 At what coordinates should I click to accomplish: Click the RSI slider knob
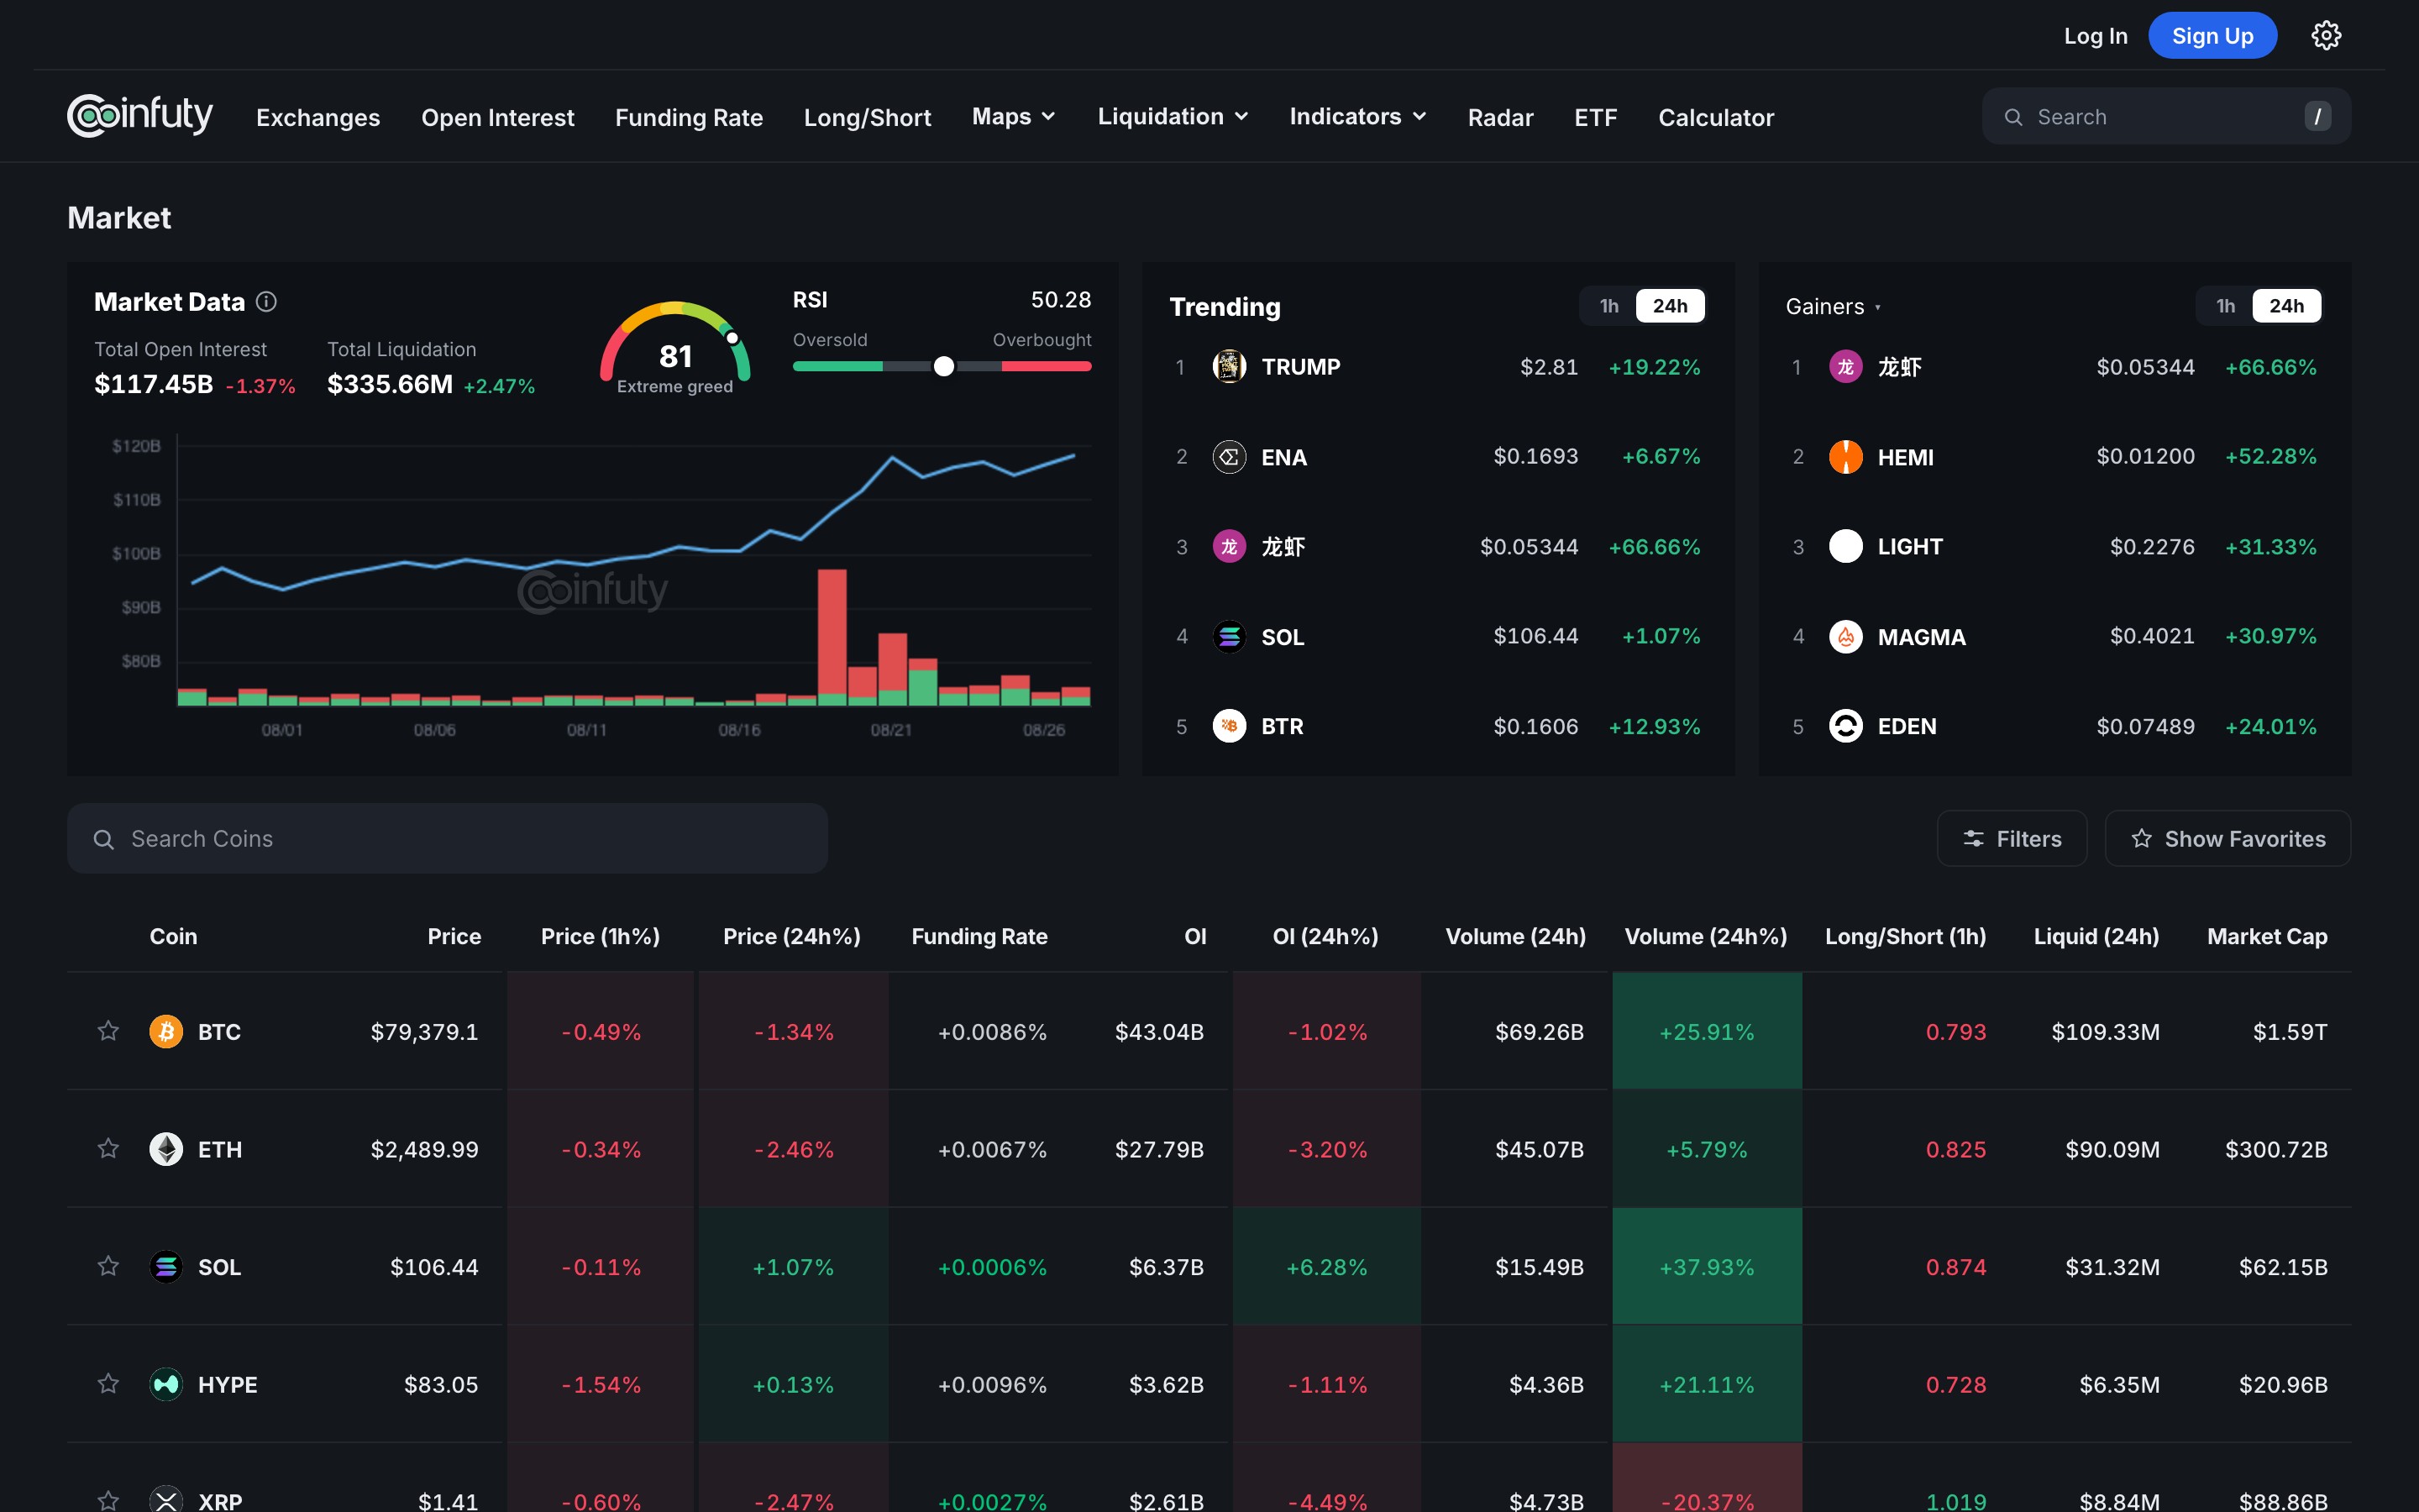point(943,367)
